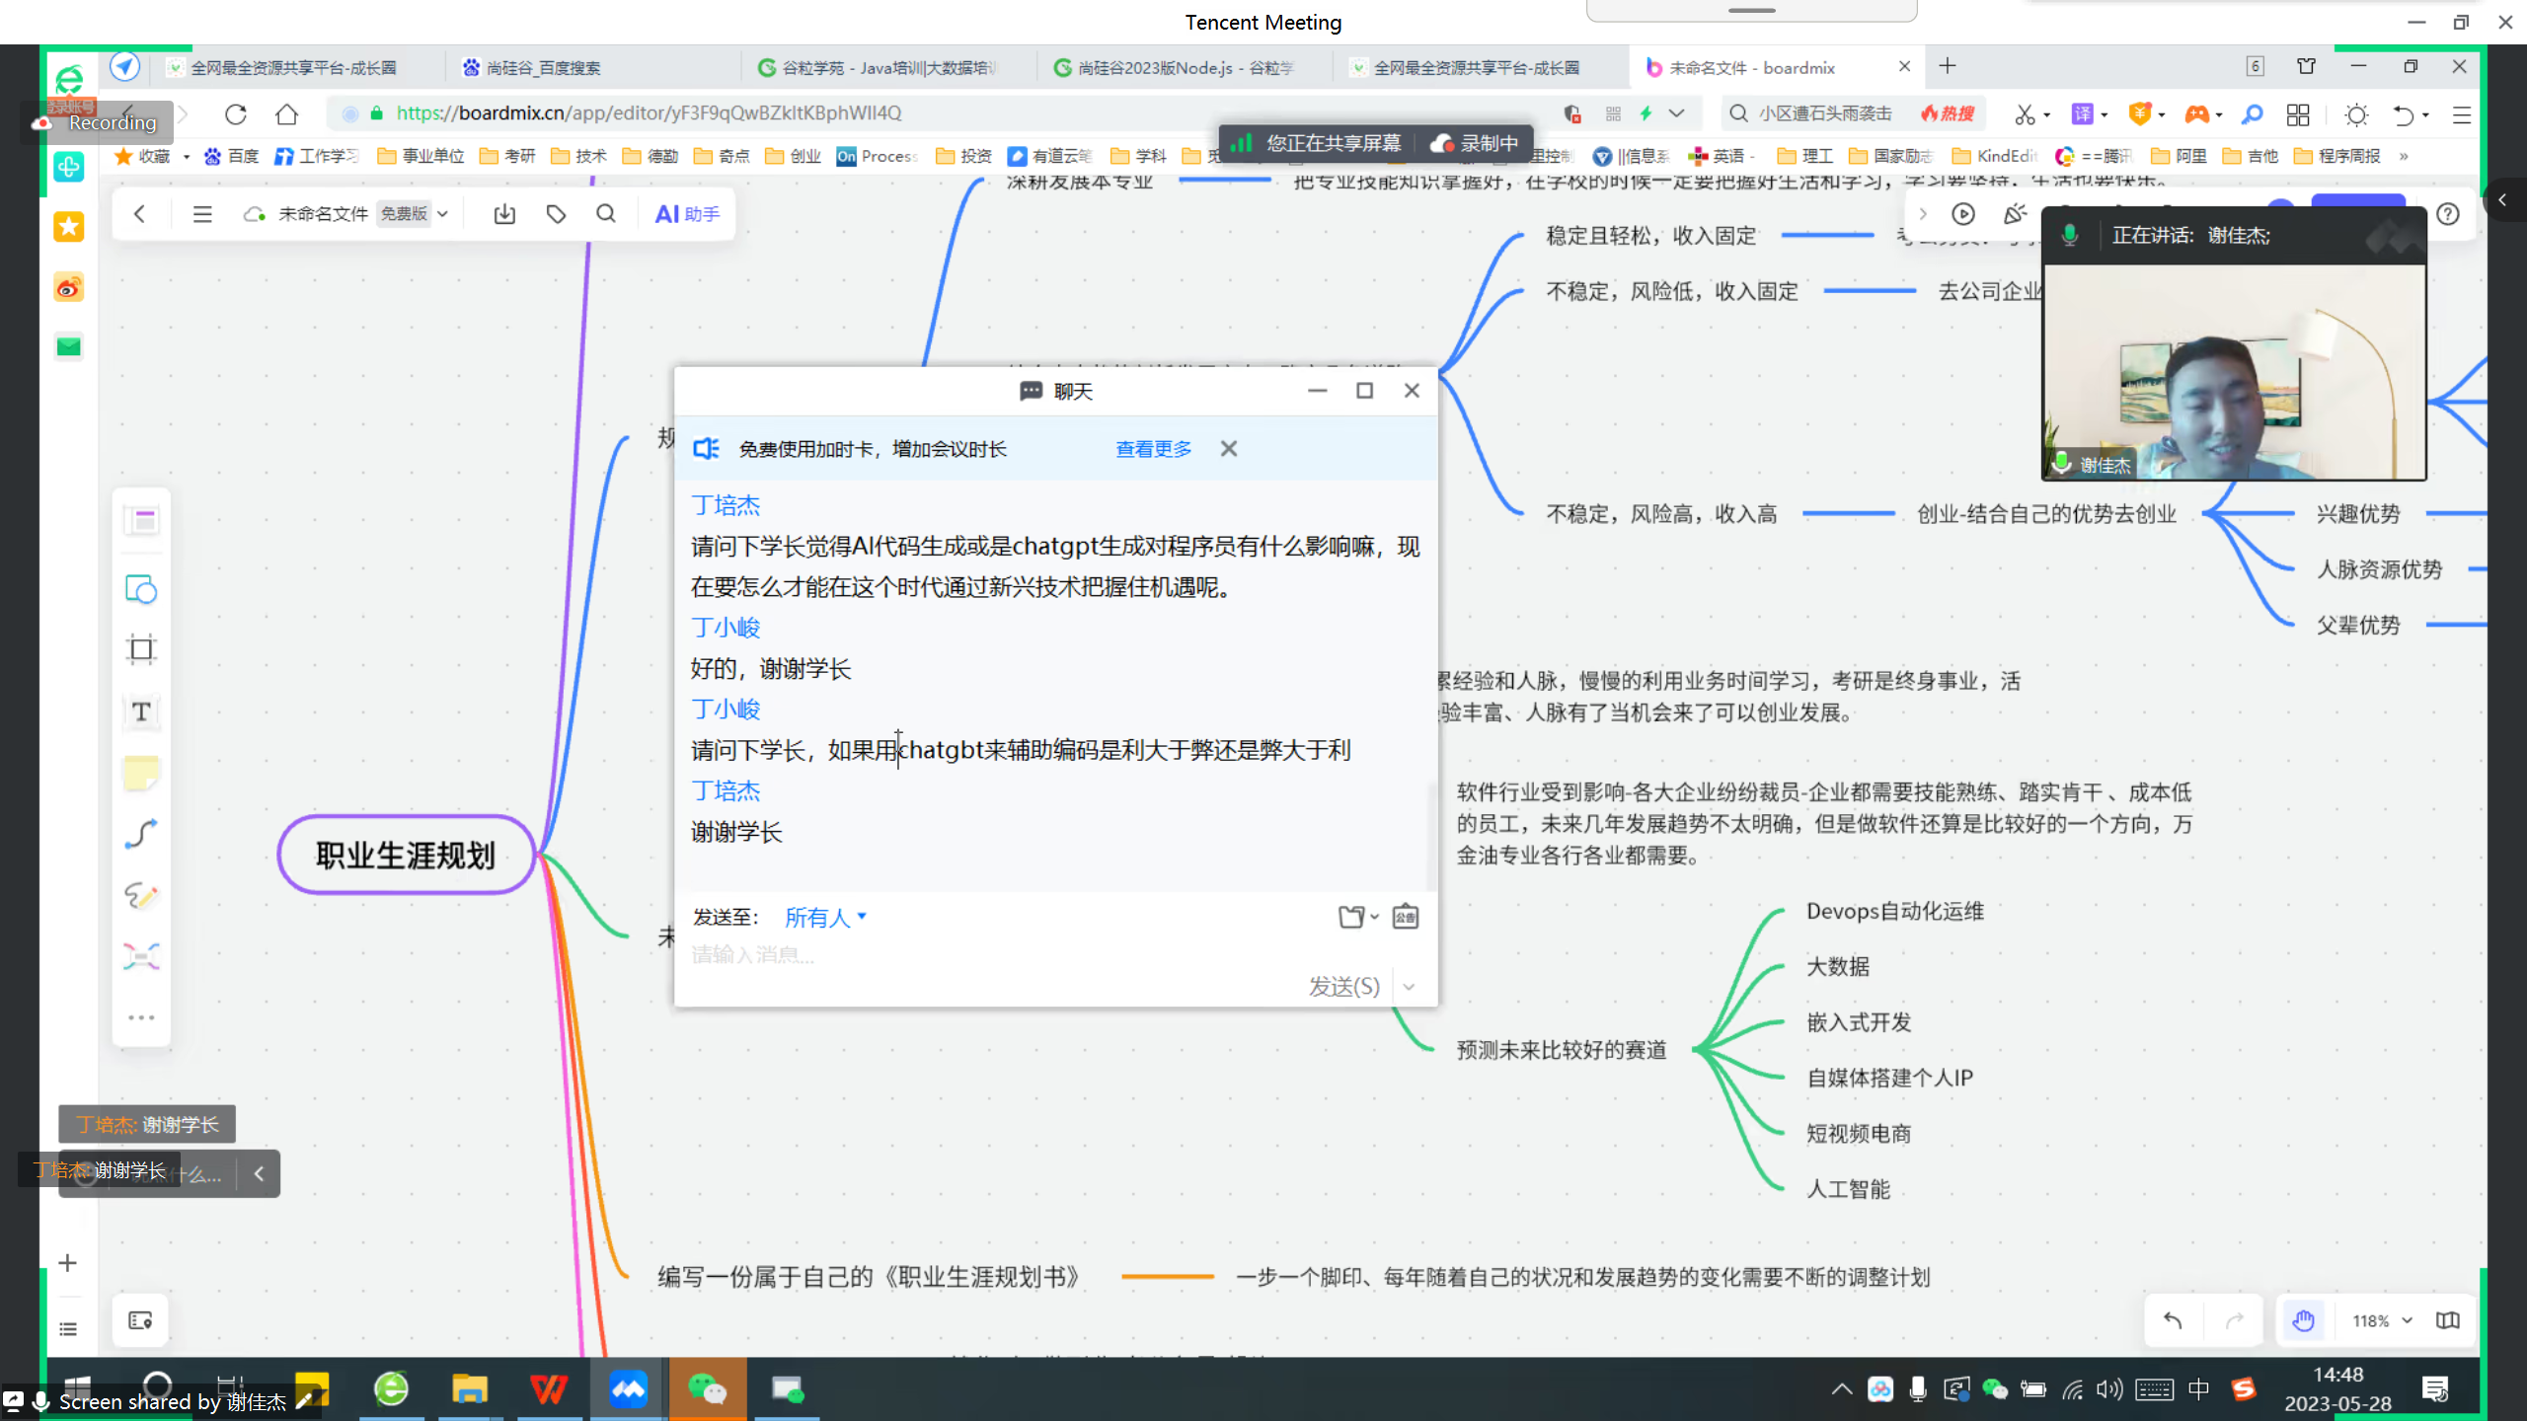The image size is (2527, 1421).
Task: Select the connector line tool
Action: click(x=141, y=835)
